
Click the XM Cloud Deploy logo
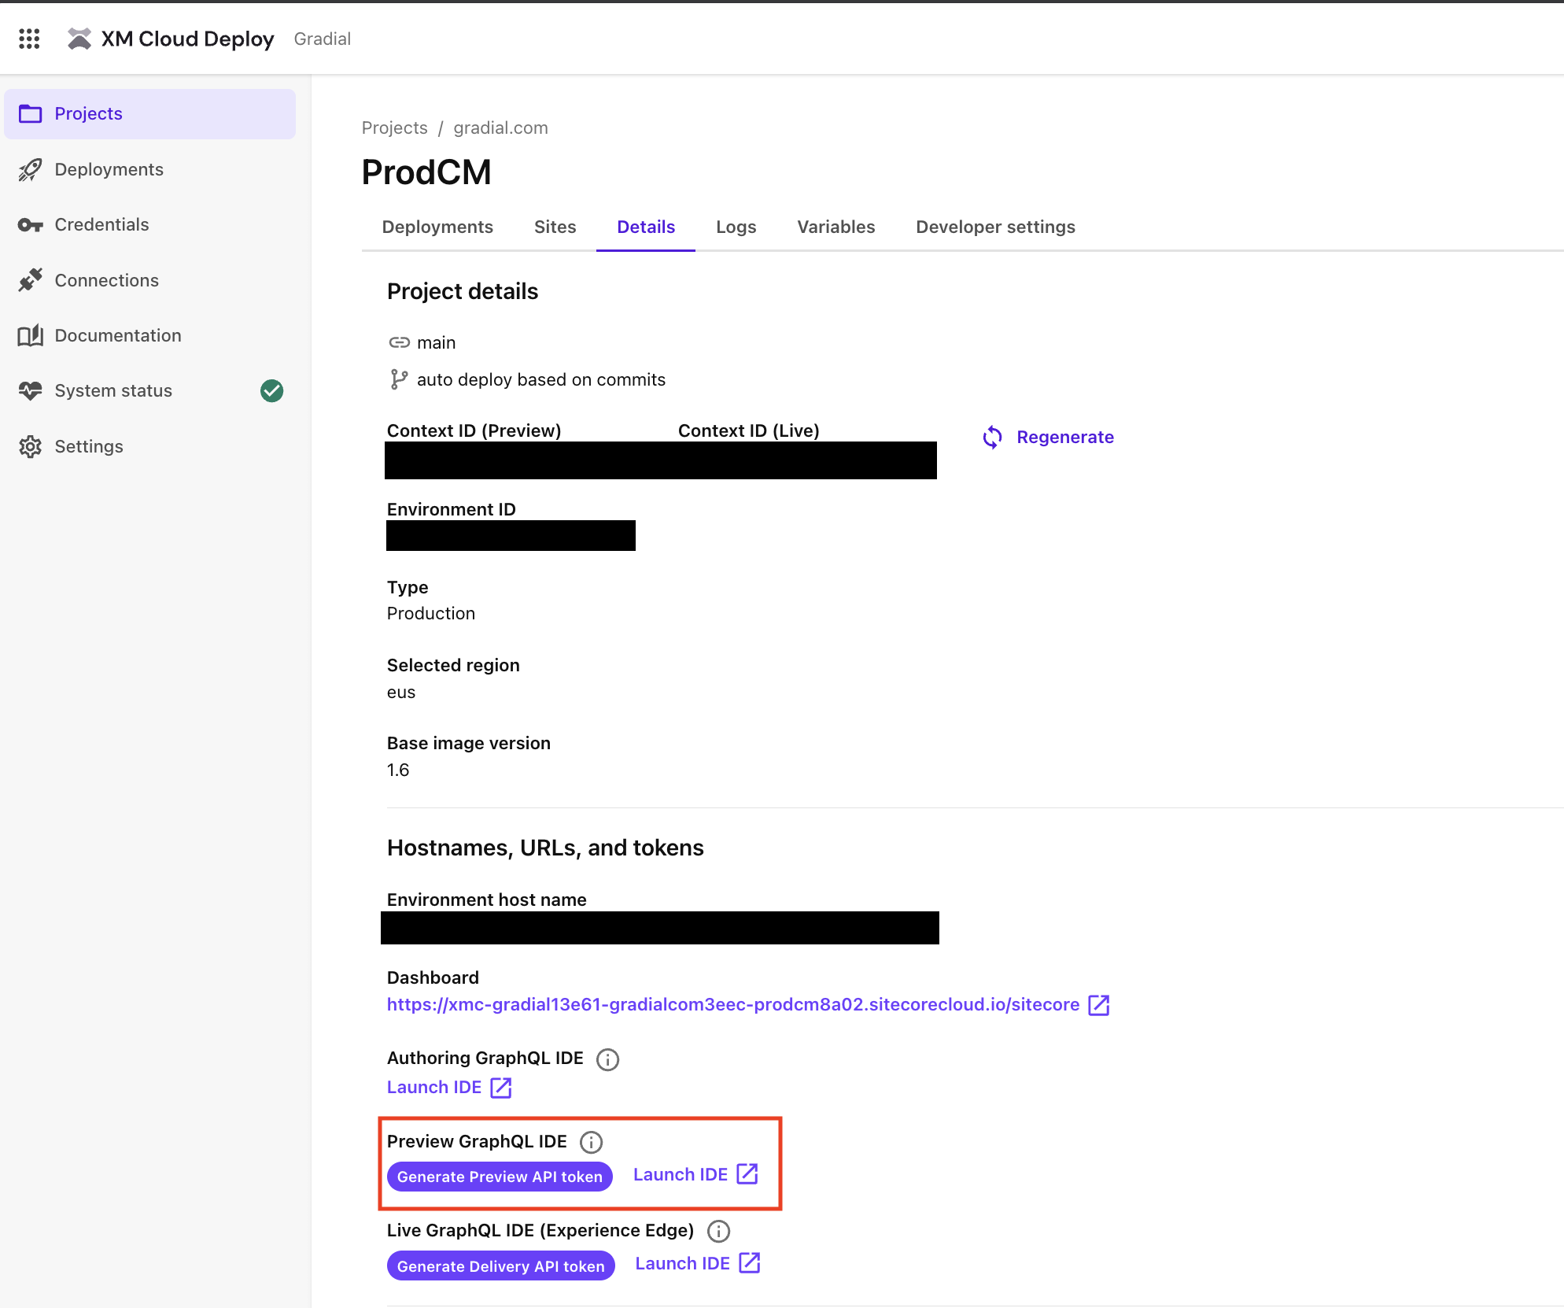coord(79,39)
